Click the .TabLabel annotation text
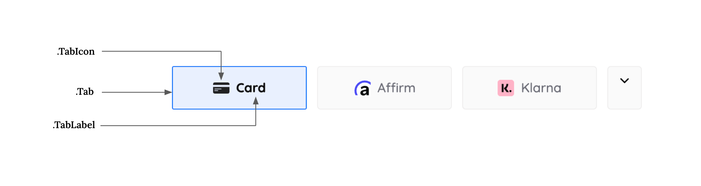 click(x=74, y=125)
